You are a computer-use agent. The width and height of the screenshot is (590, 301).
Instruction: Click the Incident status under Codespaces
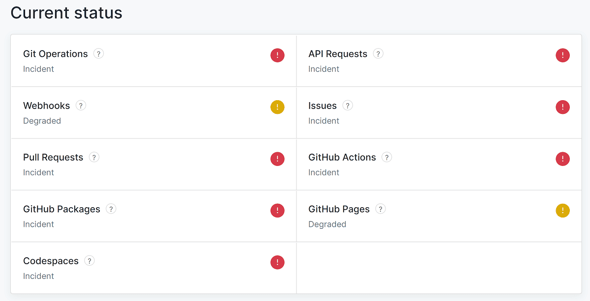(x=38, y=276)
